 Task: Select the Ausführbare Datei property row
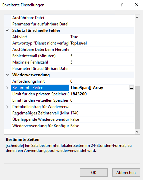pyautogui.click(x=69, y=18)
